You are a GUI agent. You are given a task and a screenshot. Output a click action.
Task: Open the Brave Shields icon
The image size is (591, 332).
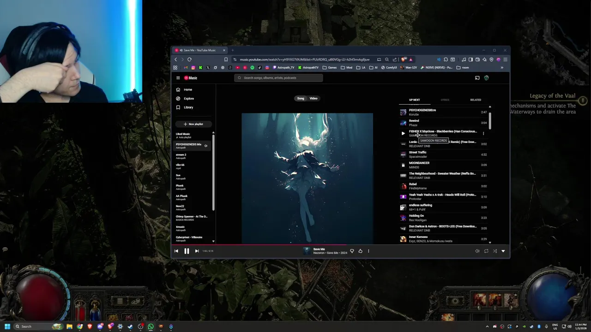tap(404, 59)
